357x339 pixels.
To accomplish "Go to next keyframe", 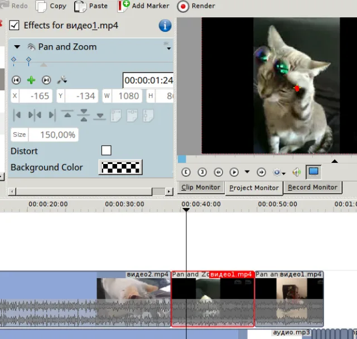I will pos(46,80).
